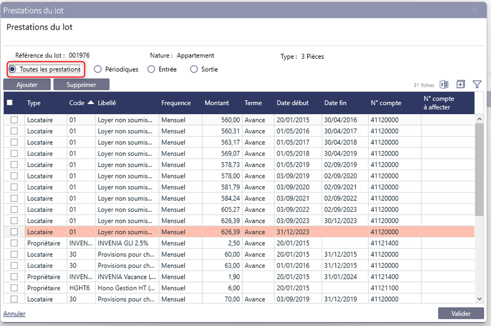The width and height of the screenshot is (491, 326).
Task: Cancel using the Annuler link
Action: pos(15,314)
